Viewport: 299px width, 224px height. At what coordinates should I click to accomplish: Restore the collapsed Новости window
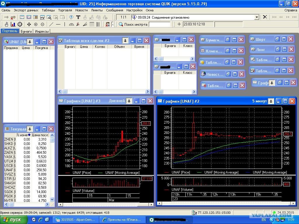click(x=228, y=74)
